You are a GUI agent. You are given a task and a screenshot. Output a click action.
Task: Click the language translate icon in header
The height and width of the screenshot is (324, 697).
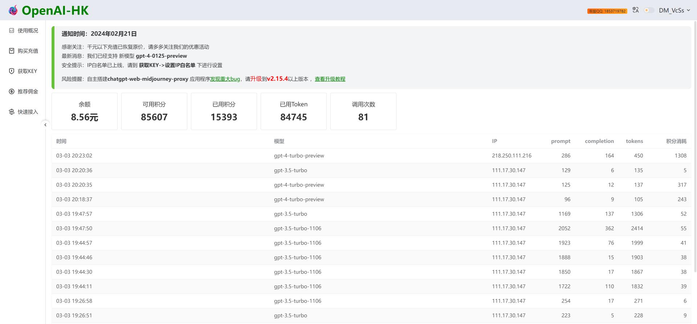click(636, 10)
